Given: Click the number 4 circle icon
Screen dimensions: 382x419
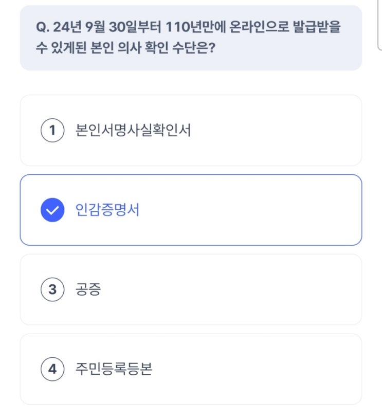Looking at the screenshot, I should pyautogui.click(x=52, y=369).
